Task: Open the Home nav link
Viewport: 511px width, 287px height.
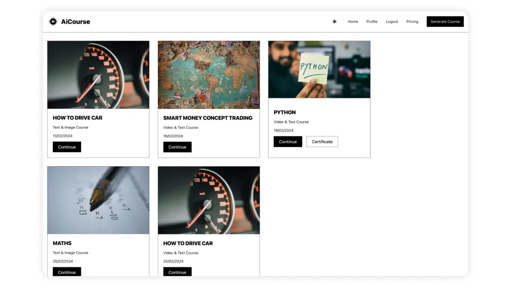Action: [x=353, y=22]
